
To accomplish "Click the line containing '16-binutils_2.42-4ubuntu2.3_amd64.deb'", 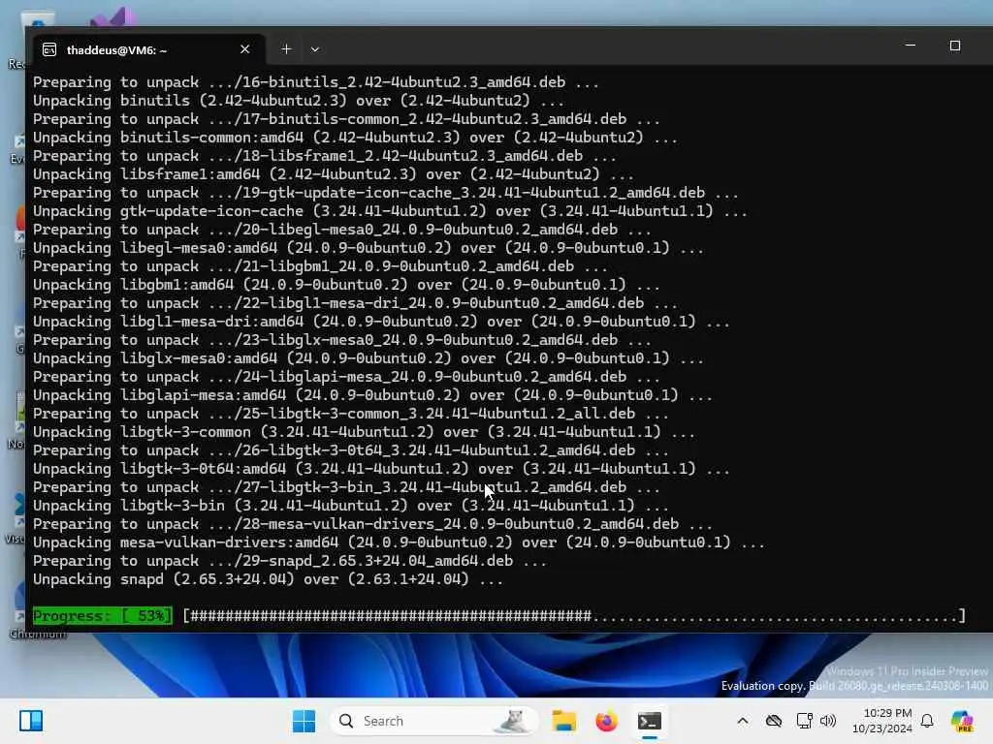I will click(x=316, y=82).
